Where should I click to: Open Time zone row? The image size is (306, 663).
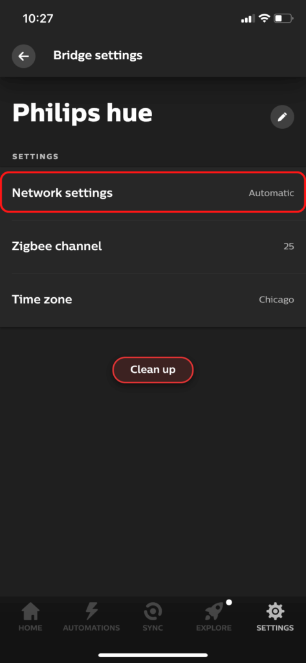pyautogui.click(x=153, y=300)
